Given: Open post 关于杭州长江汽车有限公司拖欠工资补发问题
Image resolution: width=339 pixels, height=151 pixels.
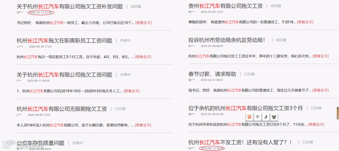Looking at the screenshot, I should [x=70, y=7].
